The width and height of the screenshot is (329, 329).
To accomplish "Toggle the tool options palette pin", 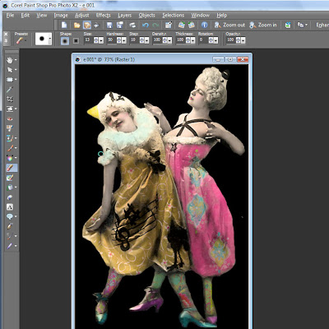I will point(6,41).
